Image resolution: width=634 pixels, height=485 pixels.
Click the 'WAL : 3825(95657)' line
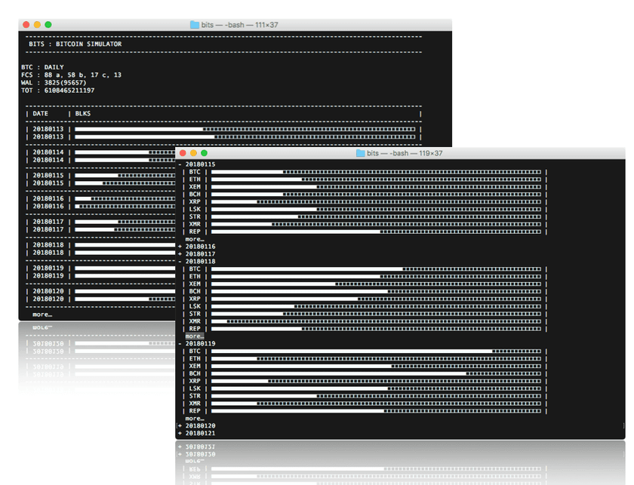(x=54, y=82)
